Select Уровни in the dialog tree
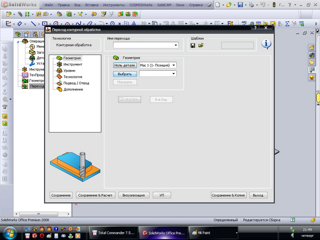 click(69, 70)
